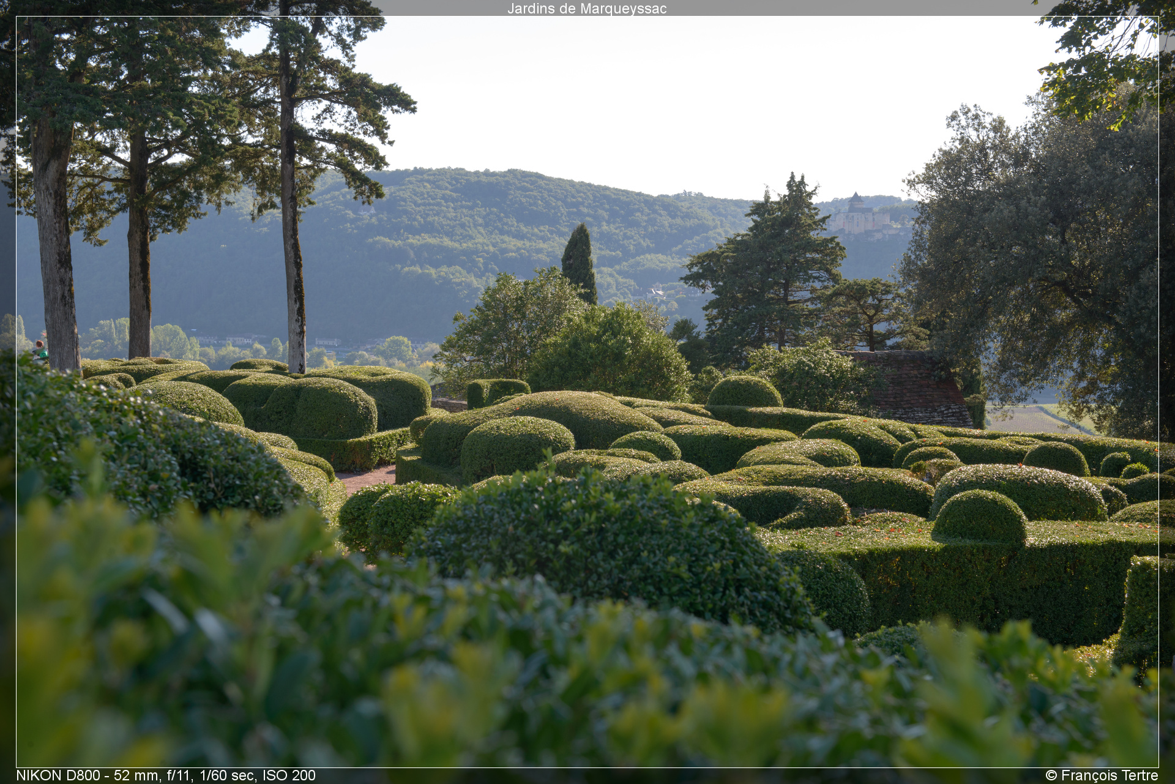Click the garden photograph
Screen dimensions: 1175x784
(x=587, y=392)
